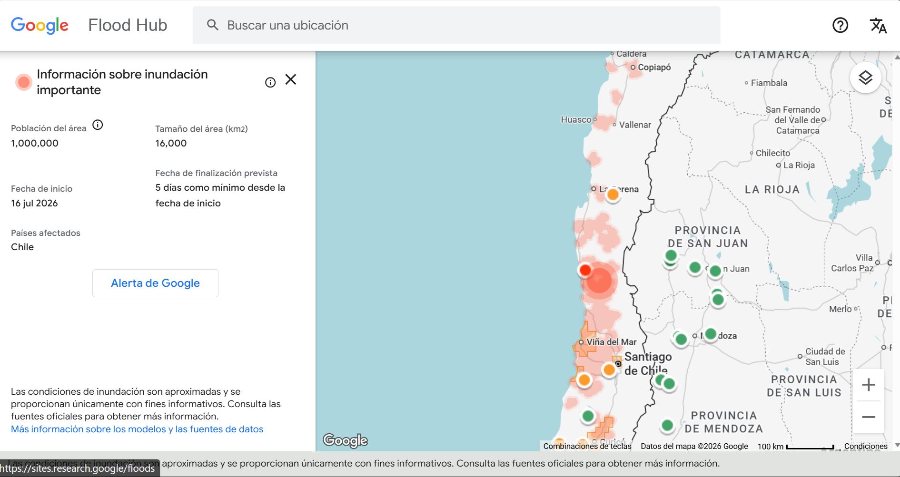The image size is (900, 477).
Task: Zoom in the map with plus button
Action: 869,385
